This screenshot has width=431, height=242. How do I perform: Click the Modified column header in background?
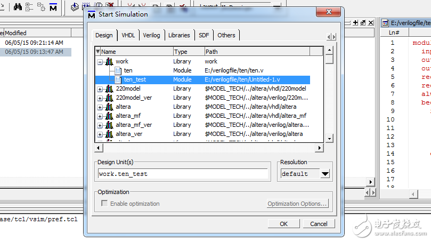pyautogui.click(x=37, y=33)
